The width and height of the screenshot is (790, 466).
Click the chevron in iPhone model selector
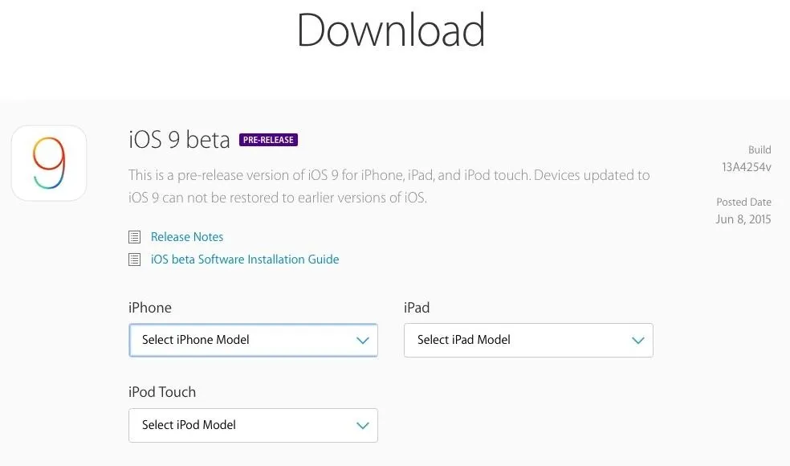click(363, 341)
